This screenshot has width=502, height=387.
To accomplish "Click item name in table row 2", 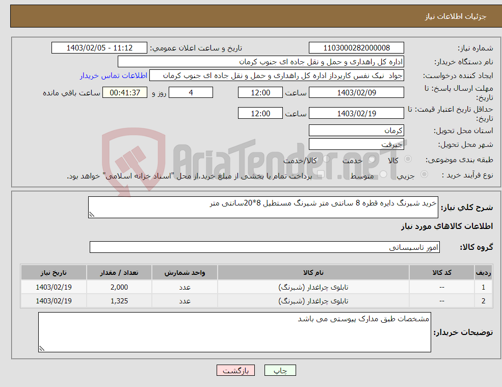I will (x=313, y=301).
